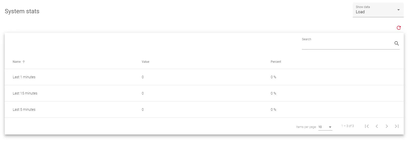
Task: Go to previous page of table
Action: coord(377,126)
